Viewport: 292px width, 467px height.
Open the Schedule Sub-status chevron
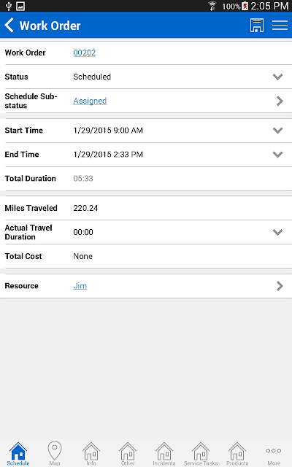(280, 101)
